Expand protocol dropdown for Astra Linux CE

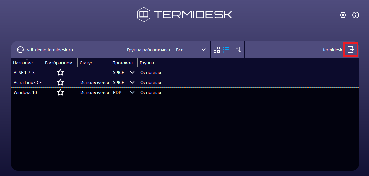click(x=132, y=82)
